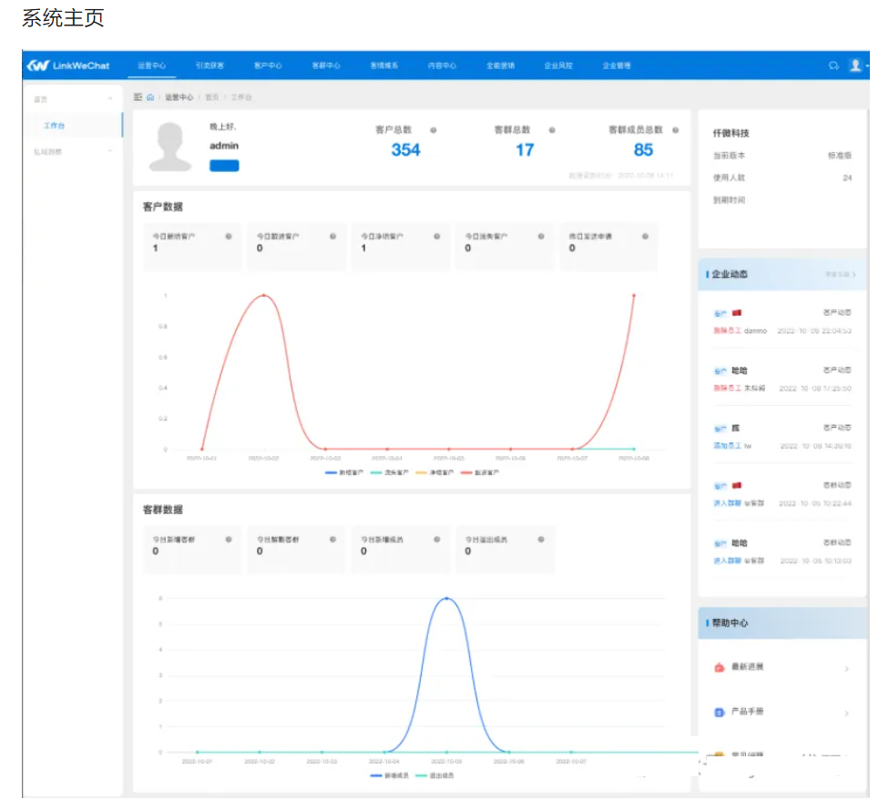The image size is (889, 810).
Task: Click the 产品手册 book icon
Action: (x=719, y=712)
